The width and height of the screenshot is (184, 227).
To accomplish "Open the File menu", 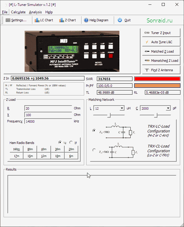I will point(5,12).
